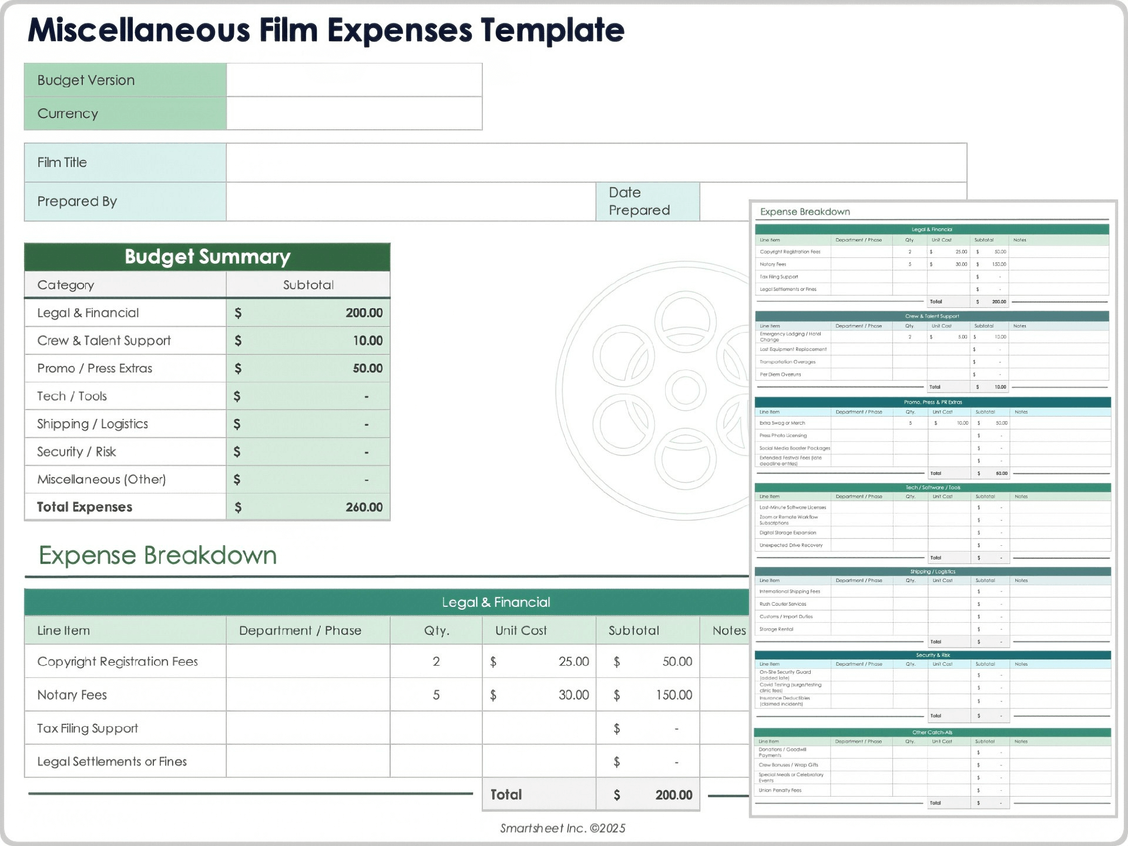Click the 25.00 unit cost cell
Viewport: 1128px width, 846px height.
539,662
